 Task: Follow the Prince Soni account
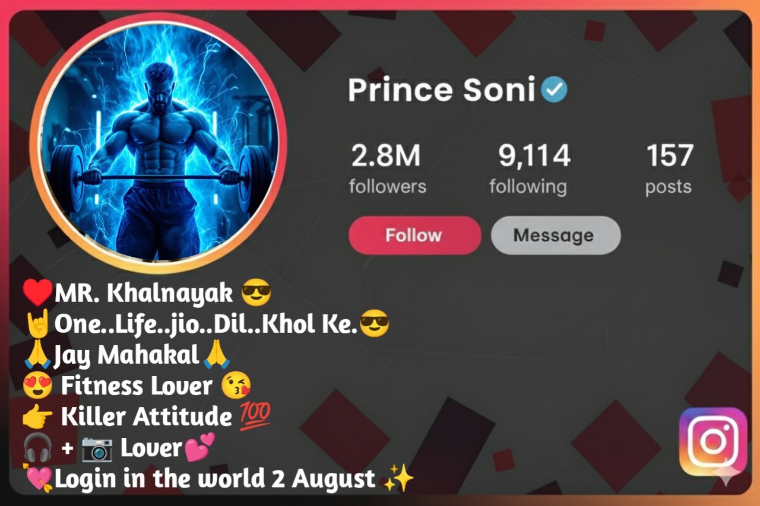[414, 235]
